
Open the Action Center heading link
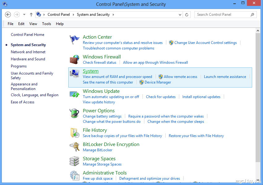pos(97,37)
